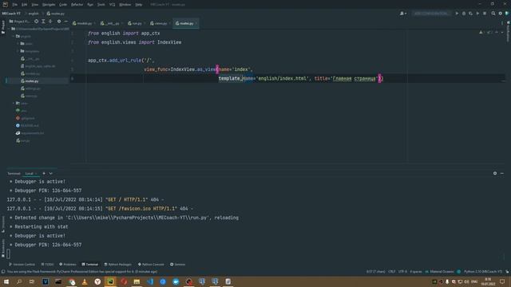Click Run with Coverage icon
The width and height of the screenshot is (511, 287).
point(470,14)
